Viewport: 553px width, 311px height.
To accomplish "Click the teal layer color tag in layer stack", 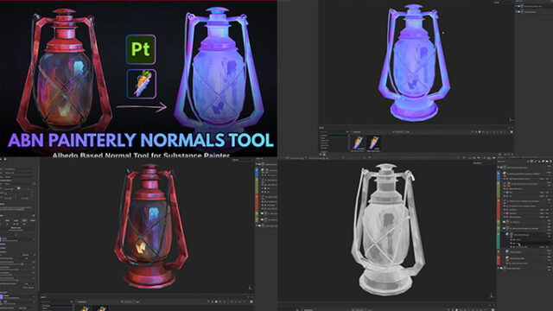I will point(499,240).
